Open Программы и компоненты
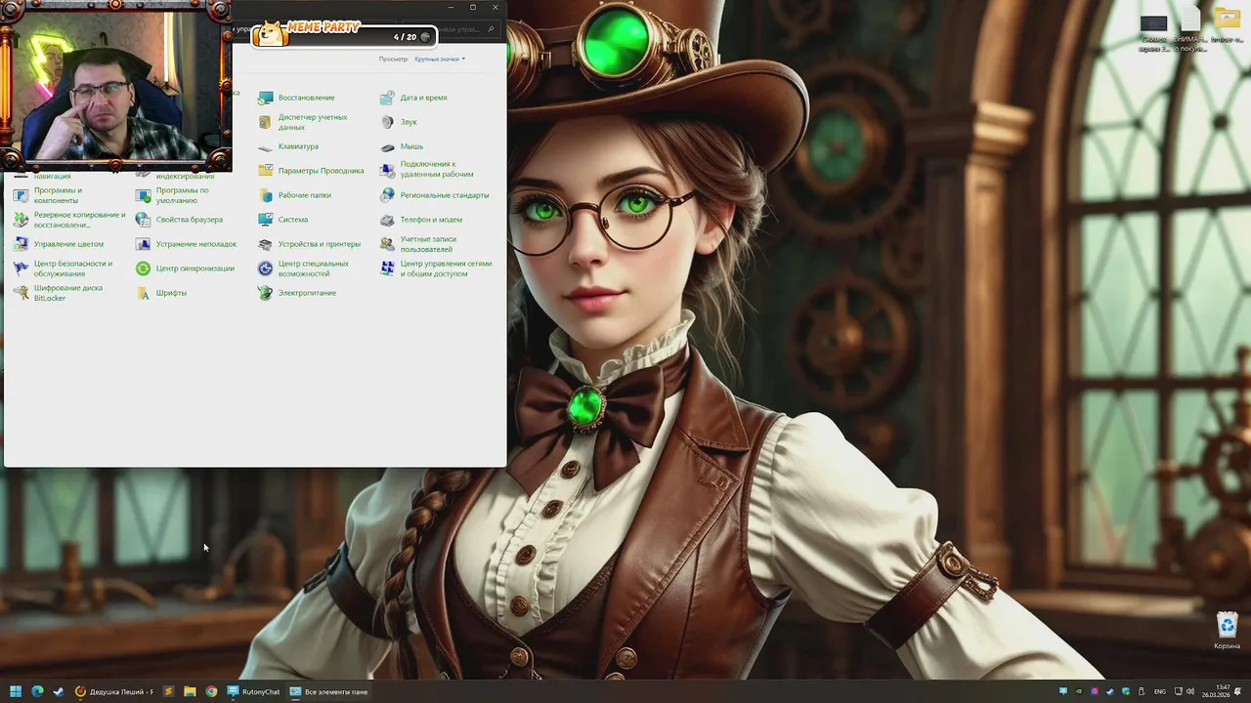Image resolution: width=1251 pixels, height=703 pixels. [x=48, y=195]
